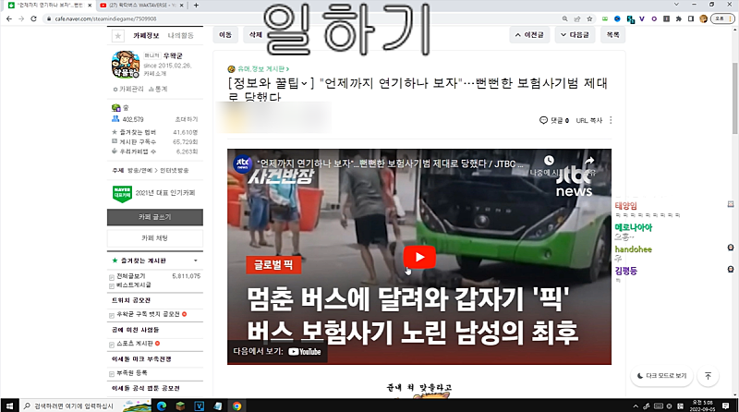Switch to the 나의활동 tab

coord(180,35)
